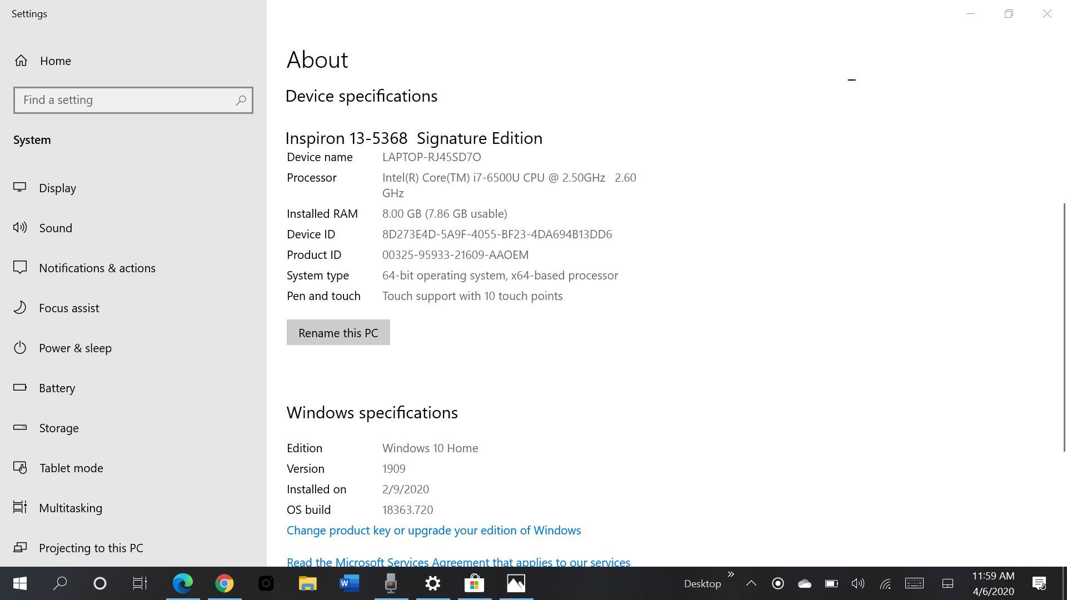Open Battery settings
The height and width of the screenshot is (600, 1067).
point(44,388)
